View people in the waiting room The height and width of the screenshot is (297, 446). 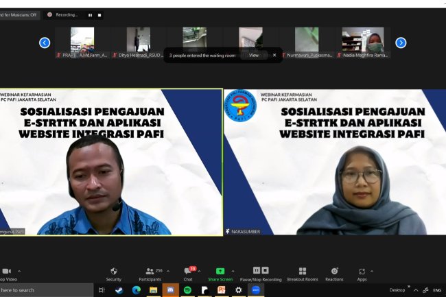point(254,56)
